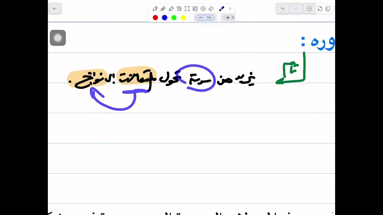Open the Insert image tool
The image size is (383, 215).
(195, 9)
